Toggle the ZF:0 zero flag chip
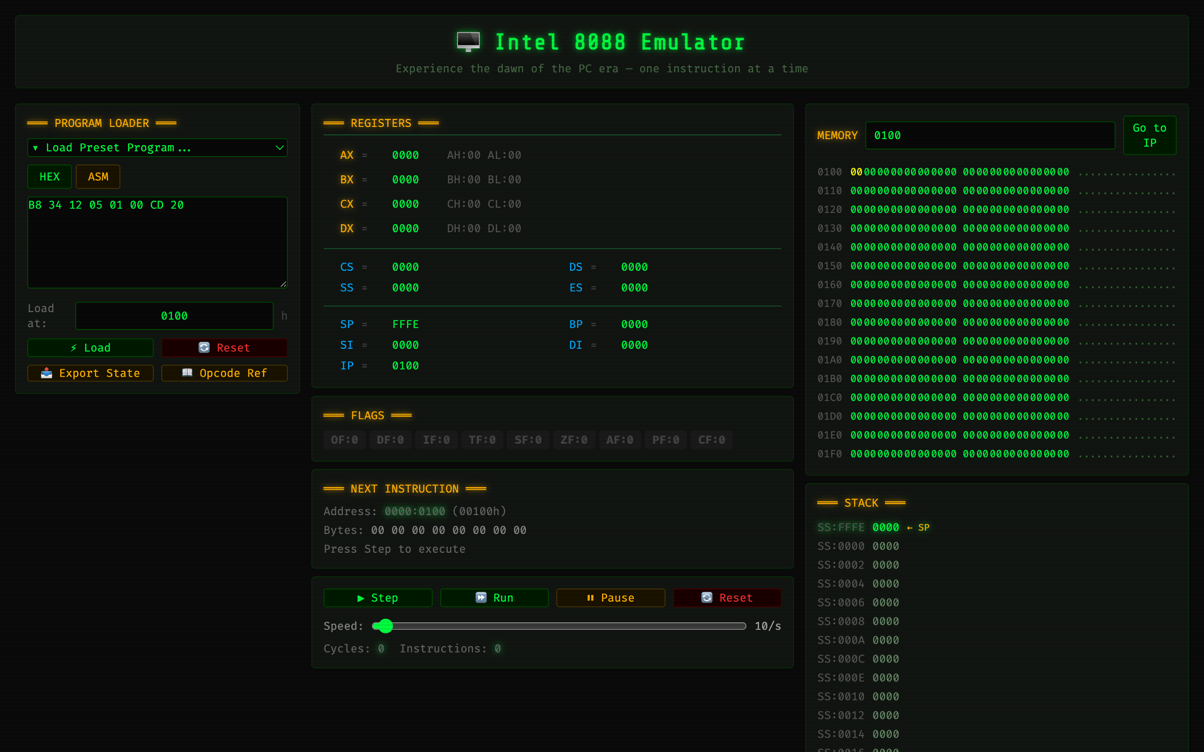The height and width of the screenshot is (752, 1204). tap(574, 439)
